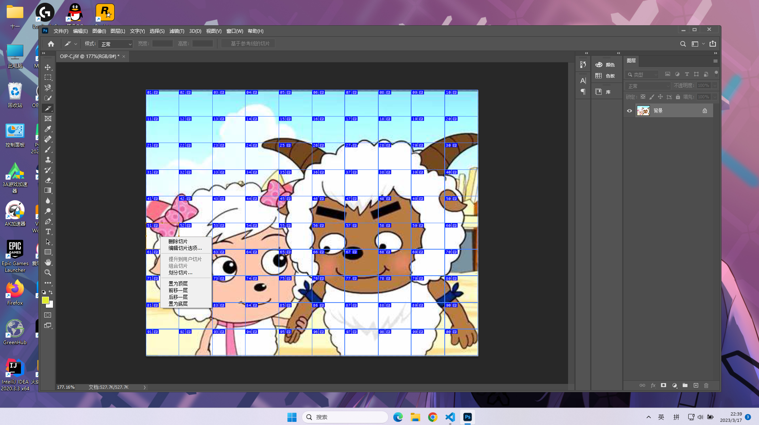Open the layer 类型 filter dropdown
This screenshot has height=425, width=759.
tap(642, 74)
